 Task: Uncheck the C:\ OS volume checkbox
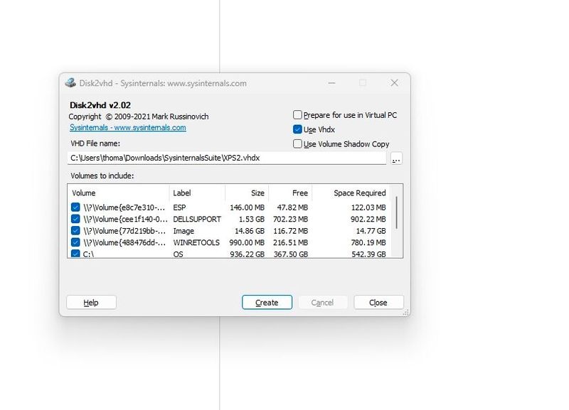75,254
